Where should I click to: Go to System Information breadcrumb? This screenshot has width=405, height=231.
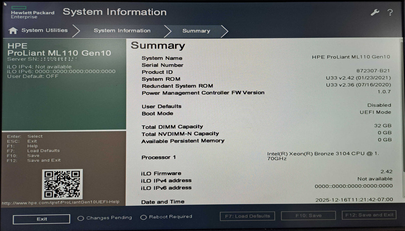122,31
